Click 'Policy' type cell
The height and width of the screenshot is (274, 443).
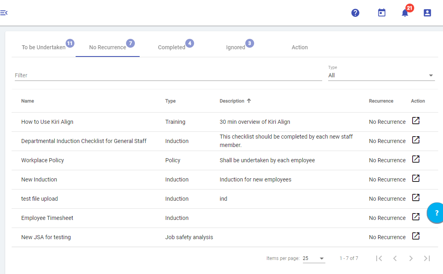[172, 160]
